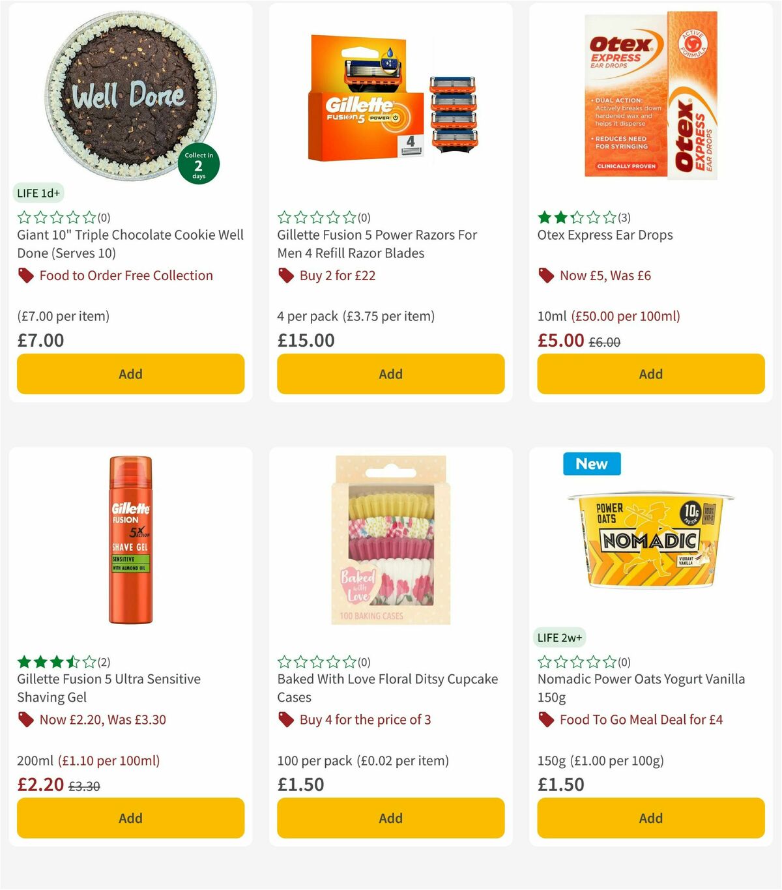Open reviews count '(2)' for Gillette Shaving Gel
Viewport: 782px width, 890px height.
click(104, 662)
